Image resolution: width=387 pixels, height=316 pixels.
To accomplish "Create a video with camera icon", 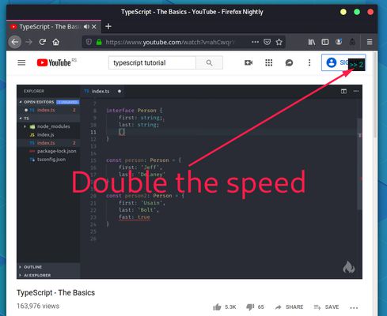I will (x=249, y=62).
